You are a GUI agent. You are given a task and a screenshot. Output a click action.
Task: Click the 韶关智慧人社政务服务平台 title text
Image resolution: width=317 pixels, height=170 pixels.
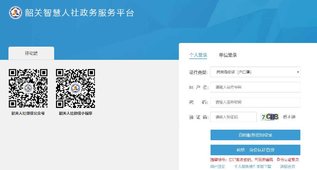tap(79, 13)
